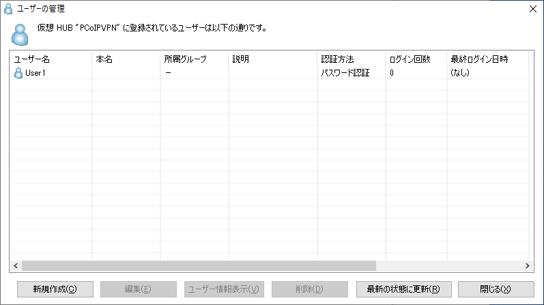Click the 最終ログイン日時 column header

[487, 59]
